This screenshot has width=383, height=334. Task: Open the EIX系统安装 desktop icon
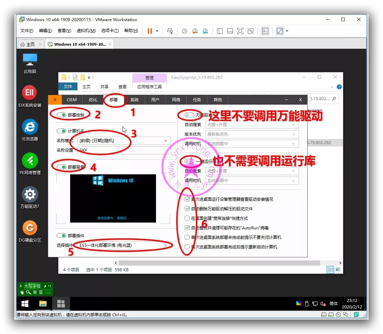tap(30, 93)
